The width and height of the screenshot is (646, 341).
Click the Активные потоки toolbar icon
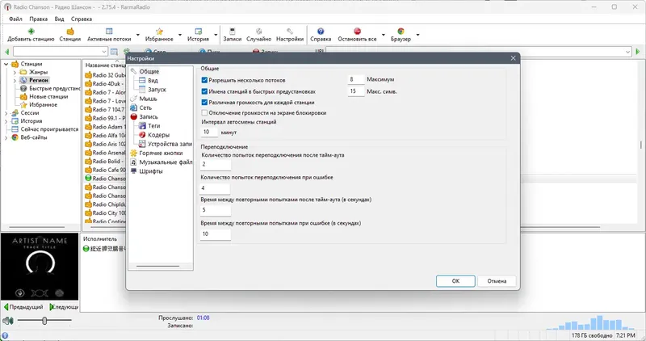(109, 32)
